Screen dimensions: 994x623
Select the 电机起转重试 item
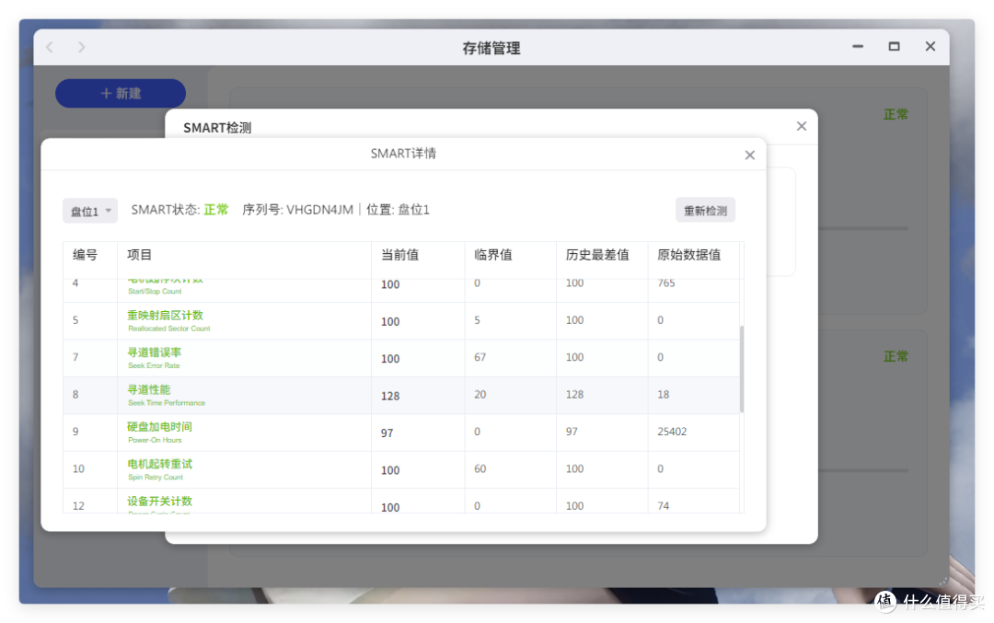click(159, 464)
